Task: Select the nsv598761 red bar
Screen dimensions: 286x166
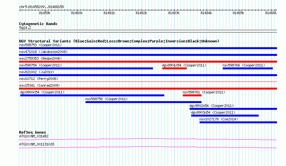Action: (192, 95)
